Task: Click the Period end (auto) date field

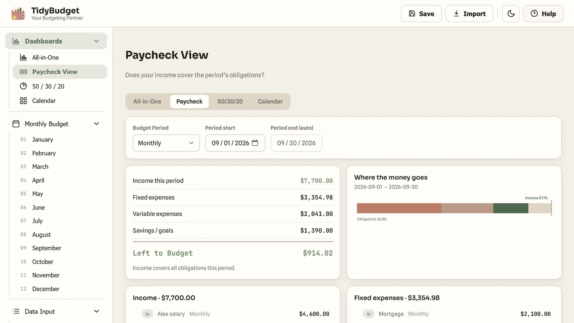Action: [296, 143]
